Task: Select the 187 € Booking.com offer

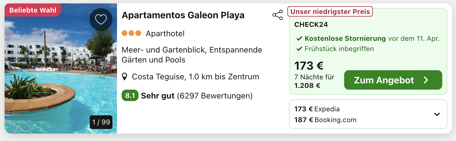Action: pyautogui.click(x=325, y=120)
